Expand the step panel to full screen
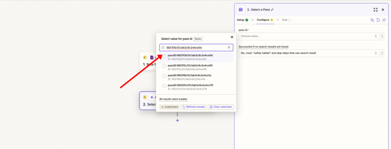The width and height of the screenshot is (391, 149). click(x=376, y=10)
